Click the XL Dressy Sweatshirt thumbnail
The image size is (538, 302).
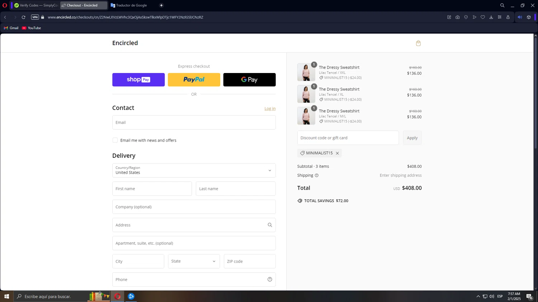306,94
